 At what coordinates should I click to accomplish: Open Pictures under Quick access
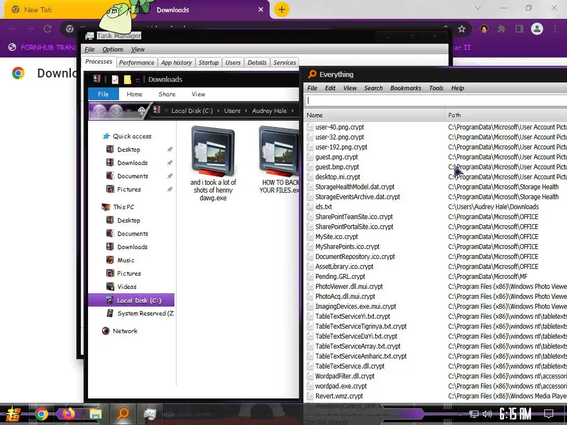128,189
